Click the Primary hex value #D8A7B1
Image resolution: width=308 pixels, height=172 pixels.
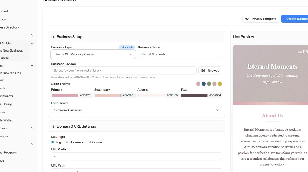[86, 95]
